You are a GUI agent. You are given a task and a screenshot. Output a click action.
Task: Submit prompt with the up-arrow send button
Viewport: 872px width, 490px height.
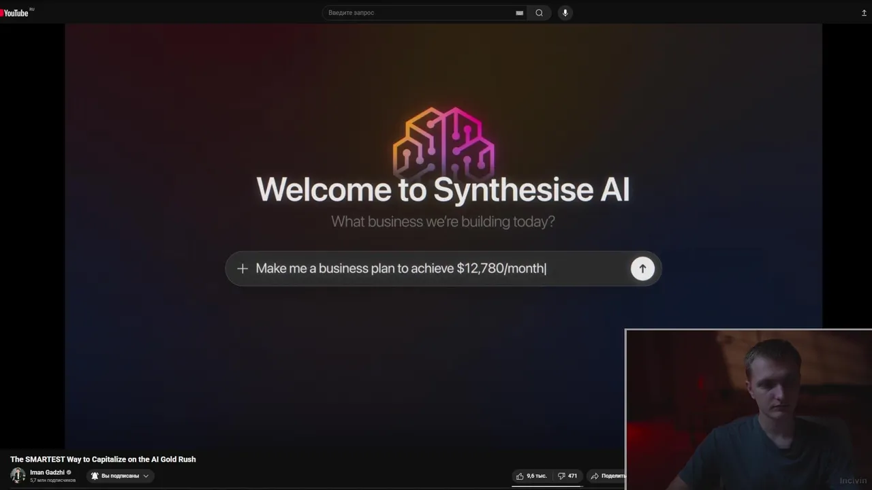pos(642,268)
